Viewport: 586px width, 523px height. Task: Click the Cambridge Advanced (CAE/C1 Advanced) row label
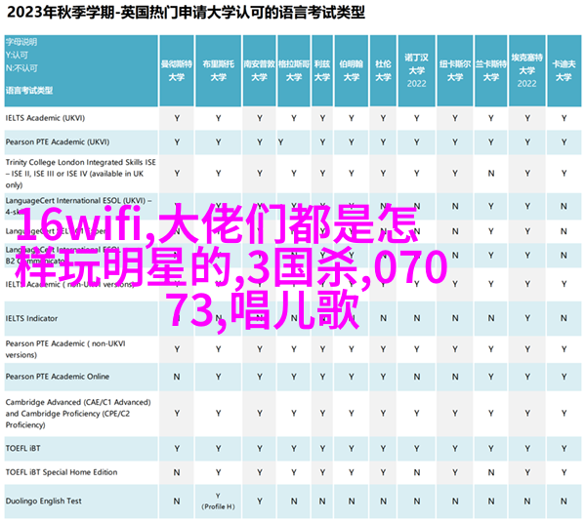point(78,414)
